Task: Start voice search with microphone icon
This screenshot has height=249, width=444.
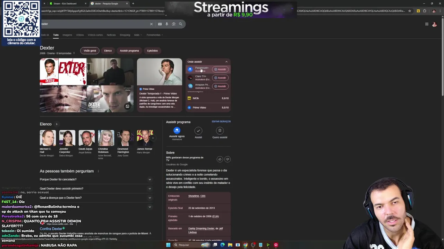Action: tap(166, 24)
